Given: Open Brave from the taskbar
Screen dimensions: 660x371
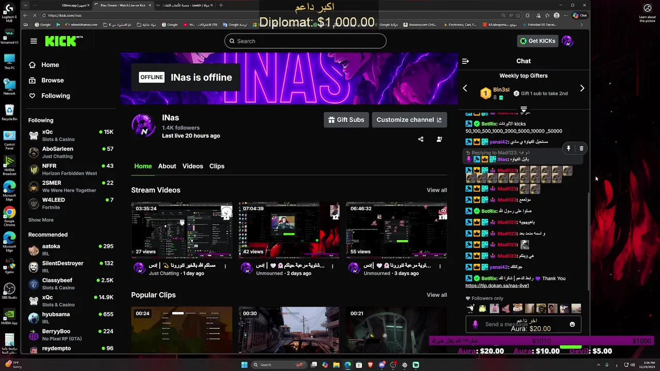Looking at the screenshot, I should 370,365.
